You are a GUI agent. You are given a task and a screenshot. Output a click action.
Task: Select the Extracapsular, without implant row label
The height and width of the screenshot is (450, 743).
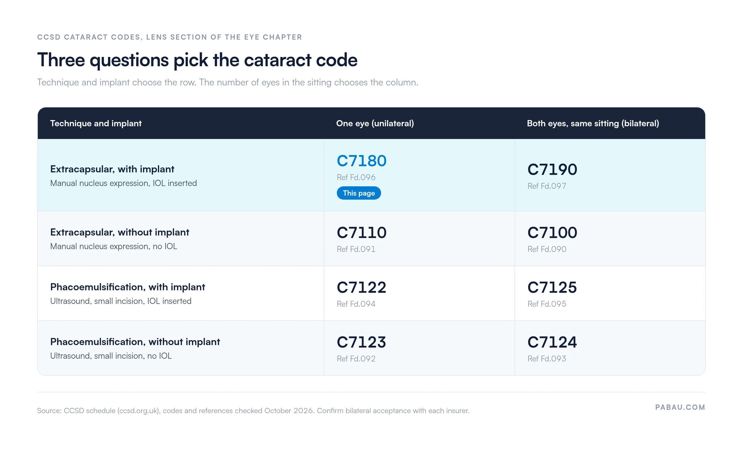pyautogui.click(x=119, y=232)
